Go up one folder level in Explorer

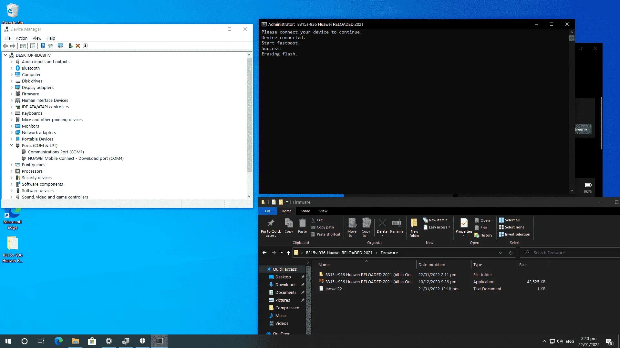point(288,253)
